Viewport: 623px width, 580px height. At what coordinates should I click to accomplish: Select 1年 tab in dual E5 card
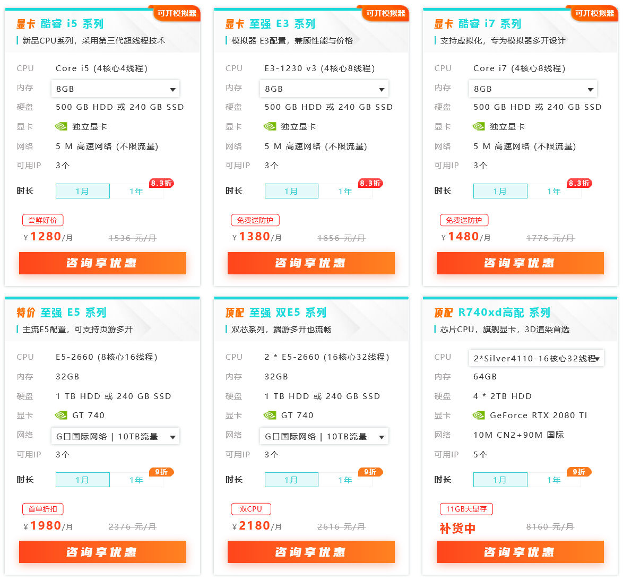point(345,480)
